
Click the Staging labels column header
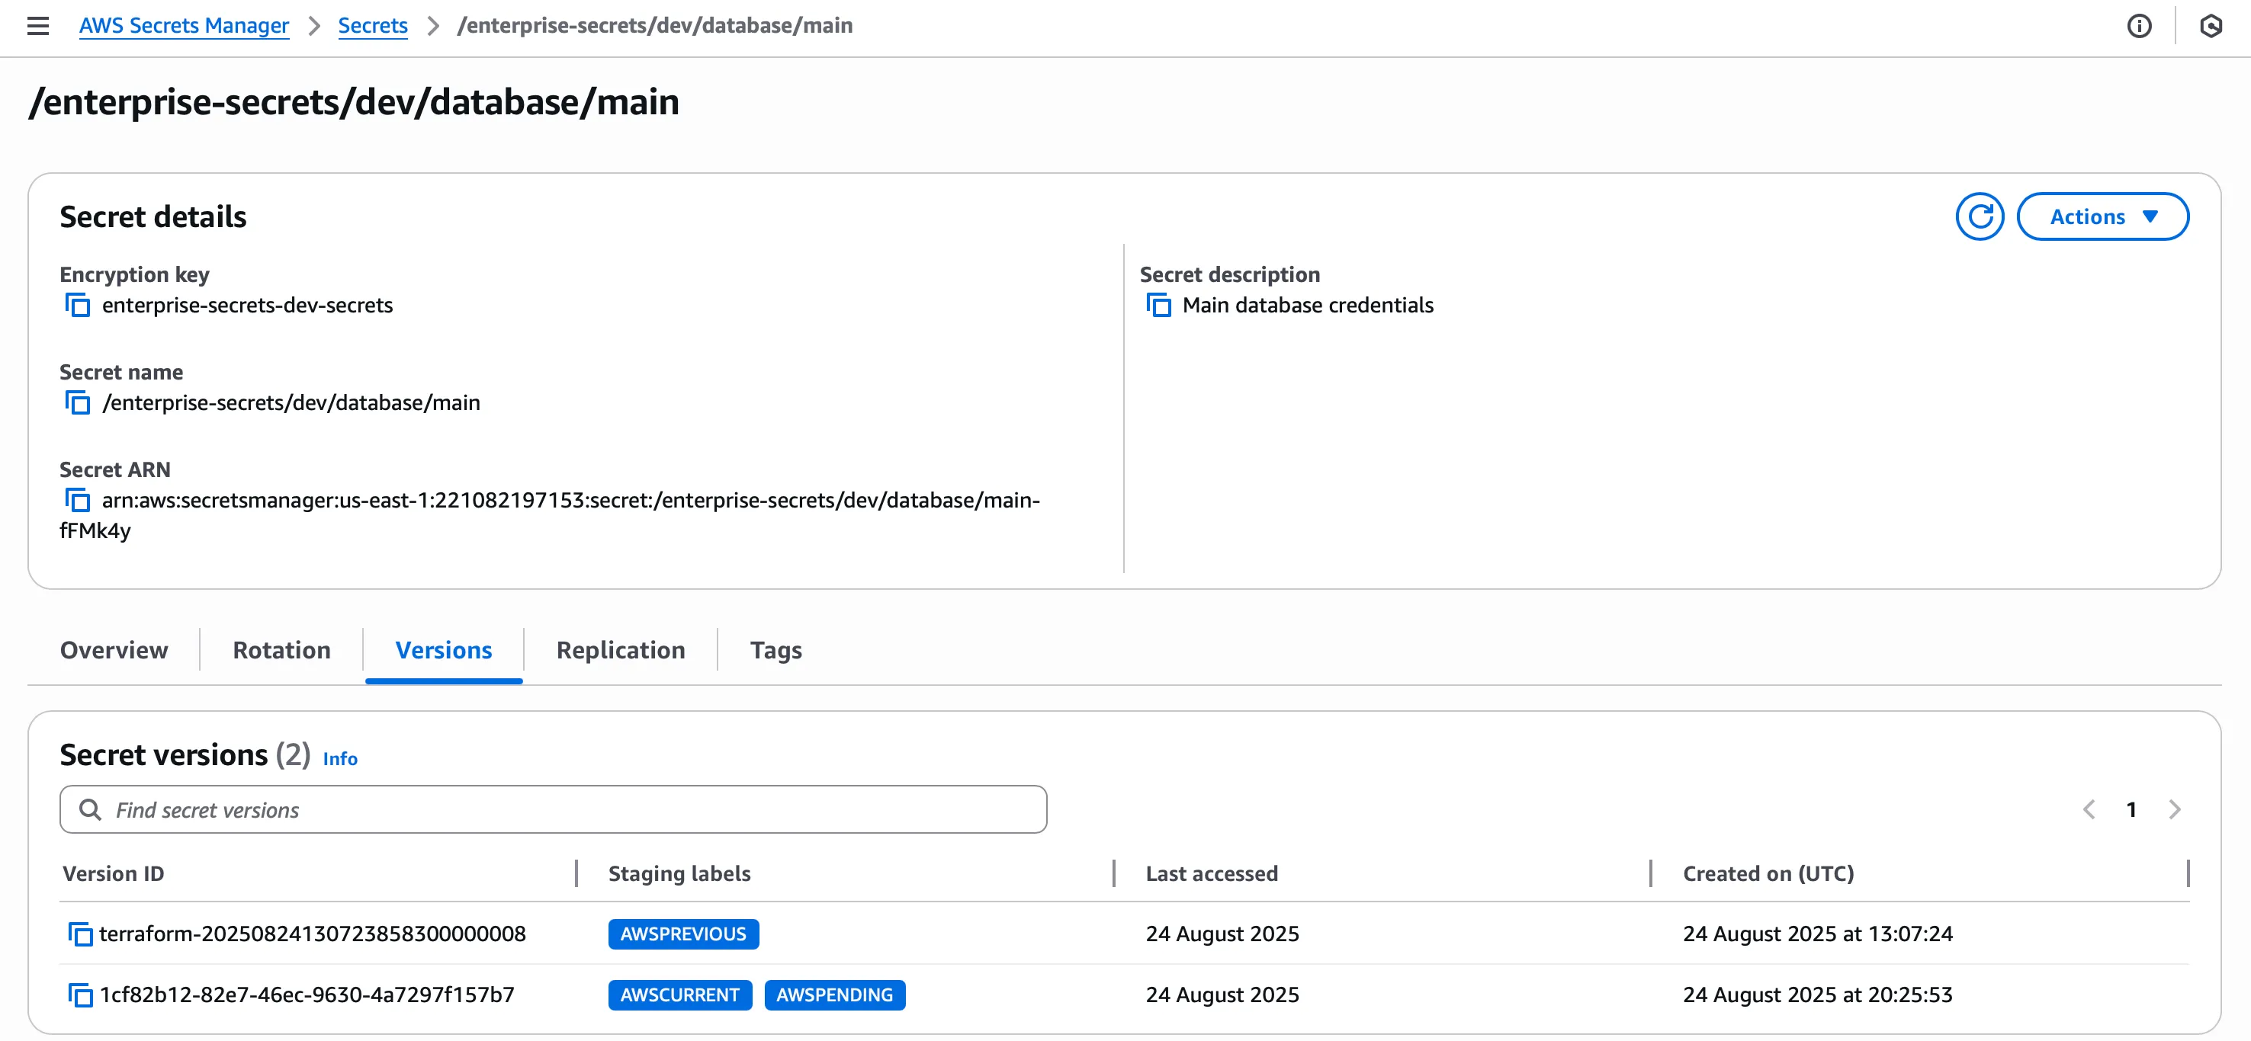coord(679,873)
